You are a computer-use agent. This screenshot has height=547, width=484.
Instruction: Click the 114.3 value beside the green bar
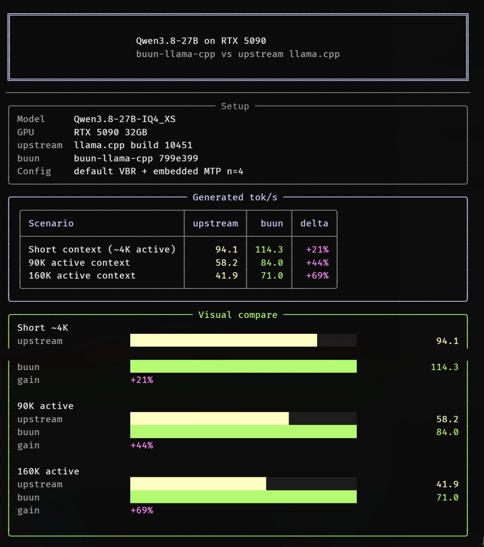pyautogui.click(x=444, y=367)
